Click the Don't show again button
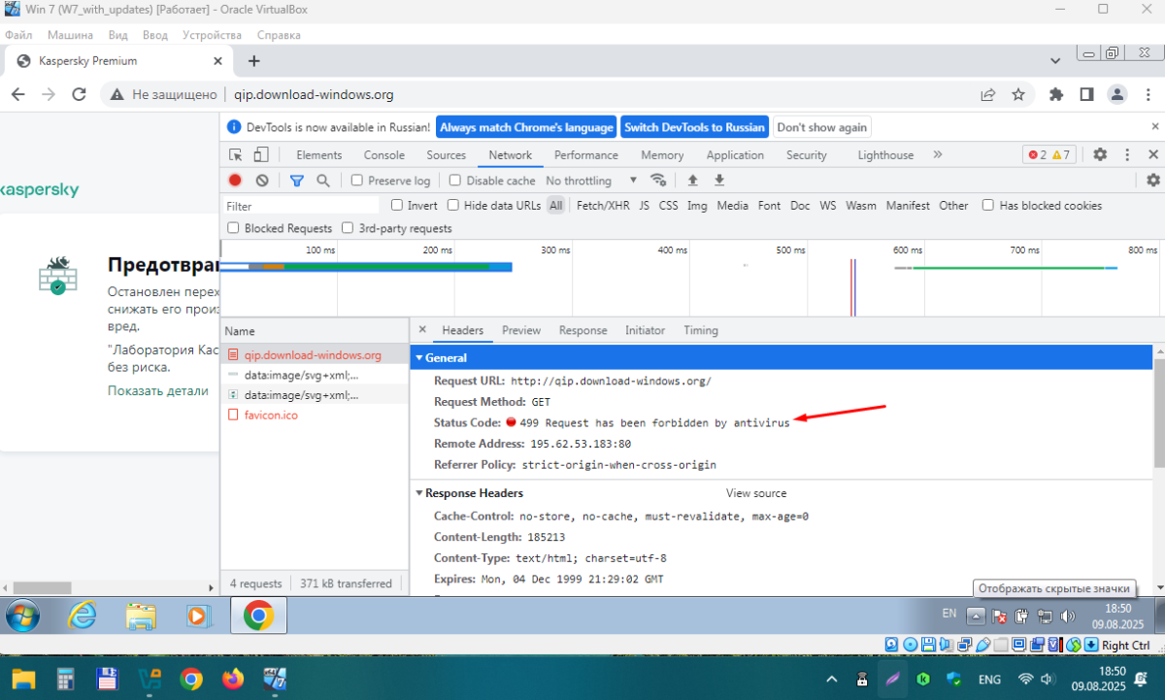 [x=822, y=127]
